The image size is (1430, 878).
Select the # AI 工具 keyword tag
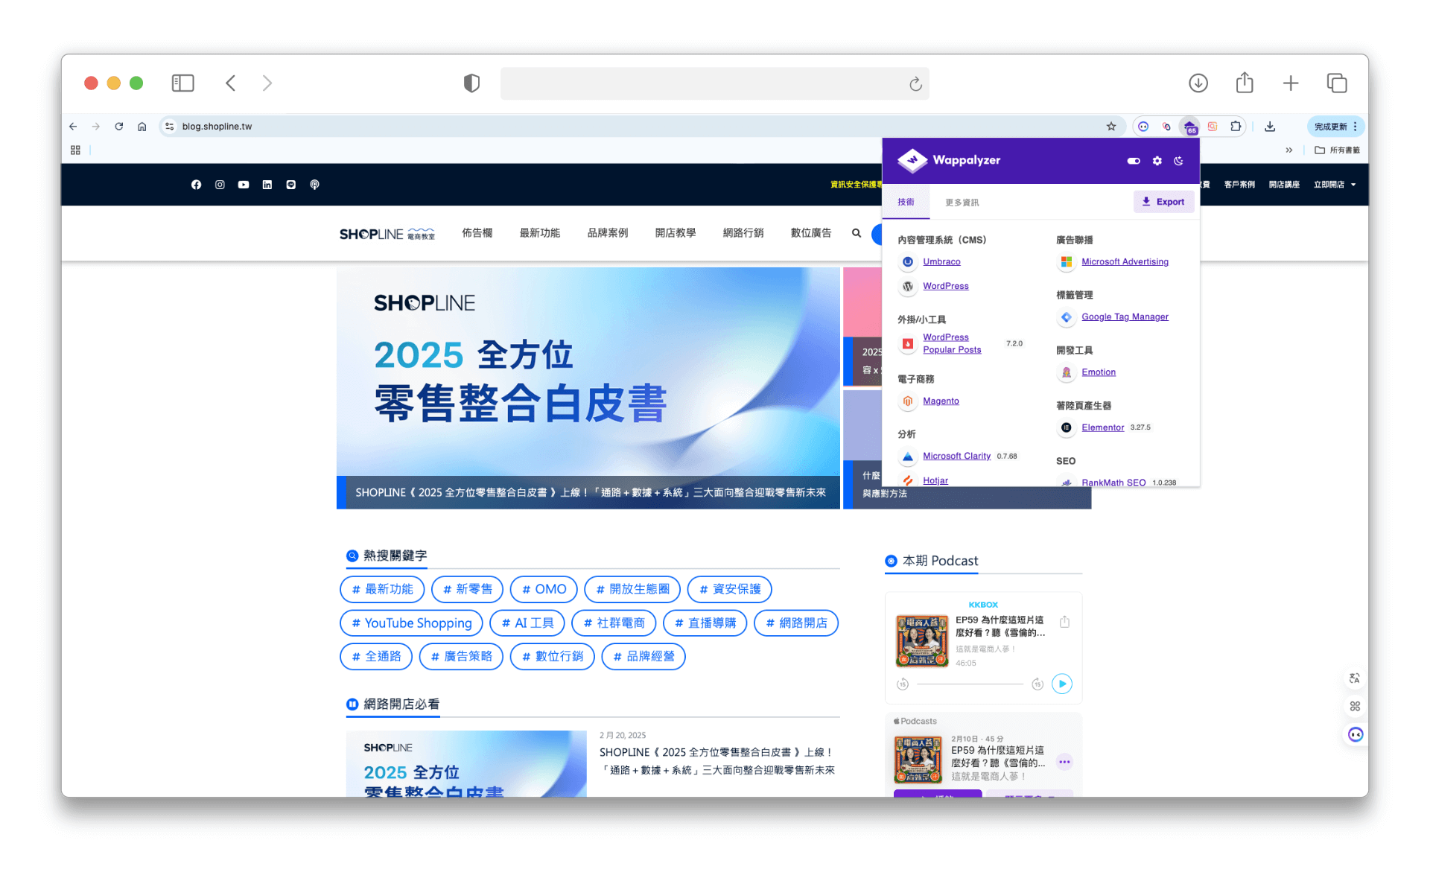pos(527,623)
